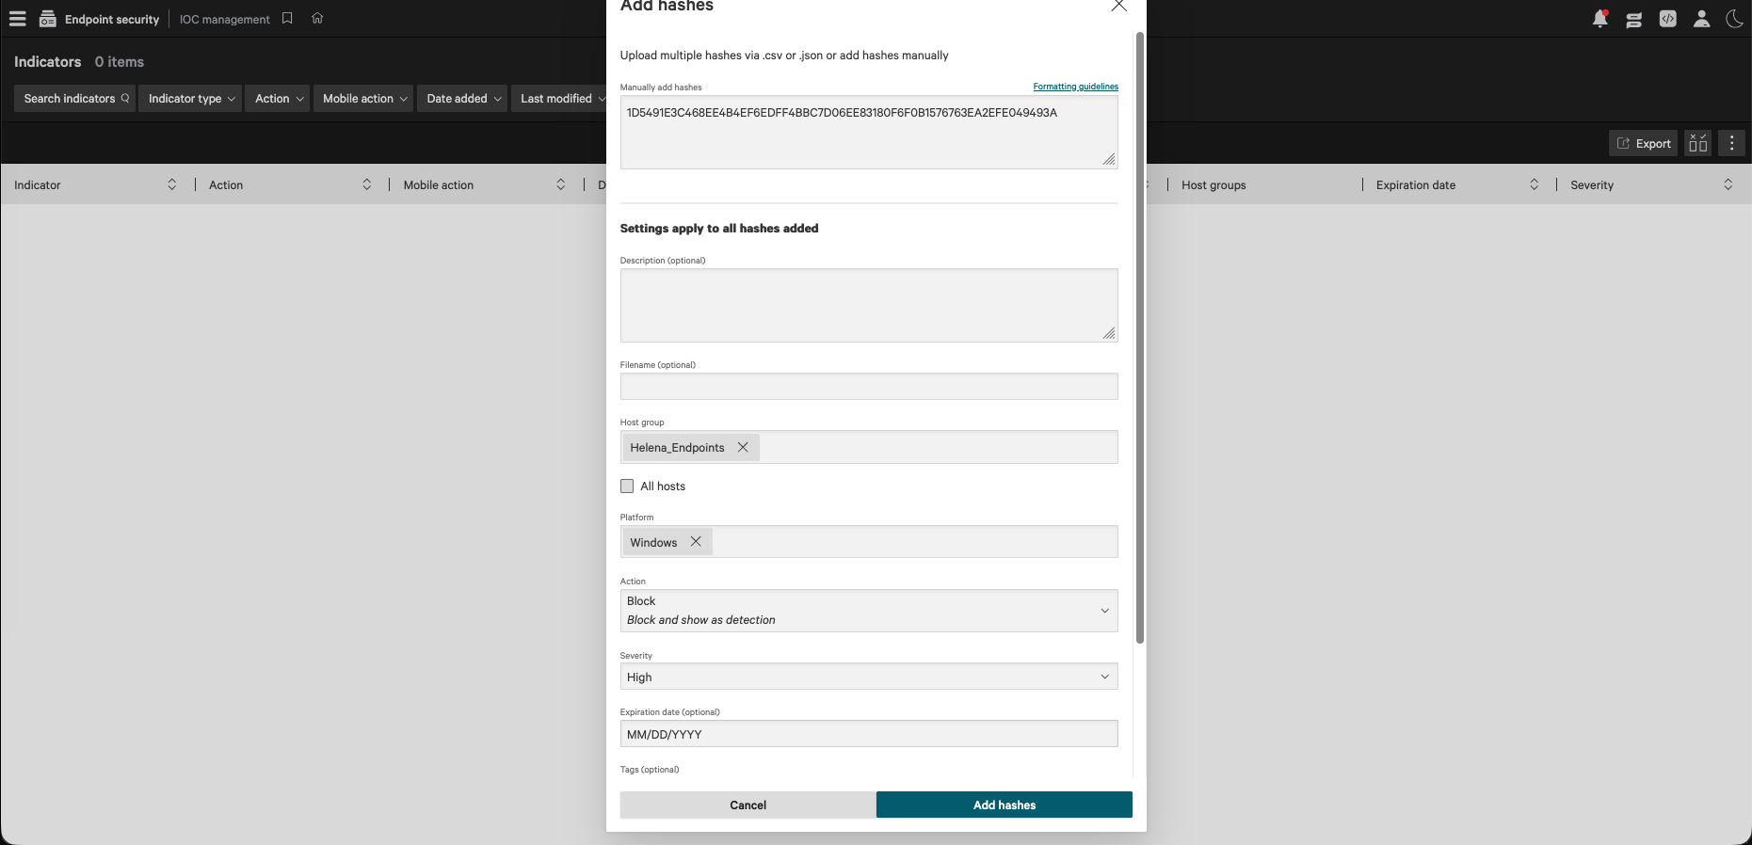Open the Formatting guidelines link
The image size is (1752, 845).
click(x=1075, y=87)
